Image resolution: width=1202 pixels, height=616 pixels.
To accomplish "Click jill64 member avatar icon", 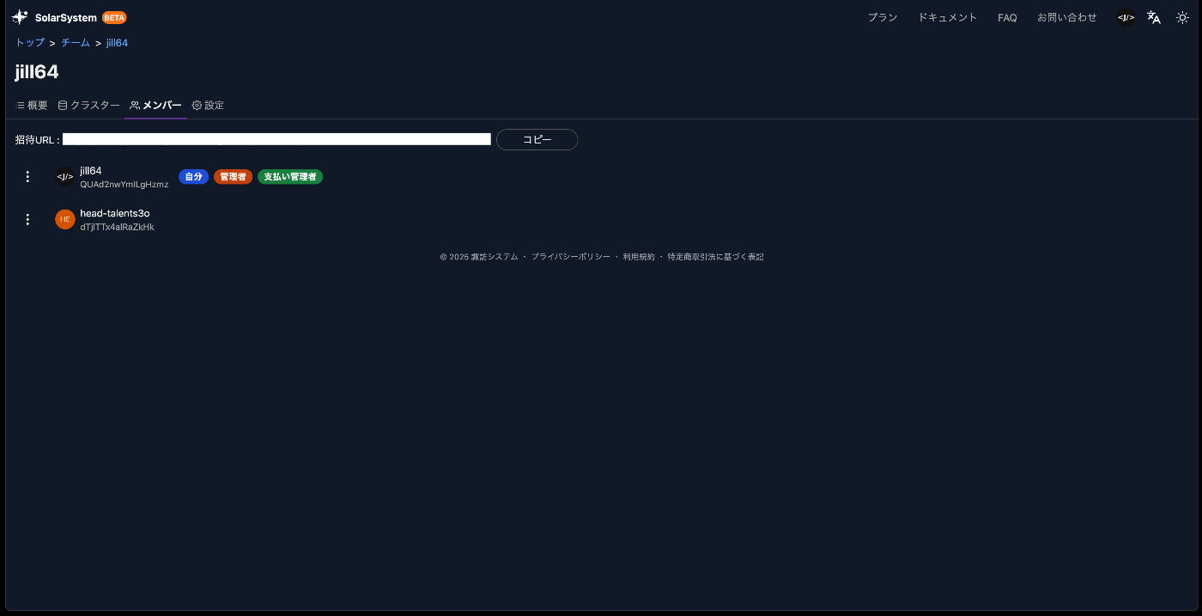I will (65, 176).
